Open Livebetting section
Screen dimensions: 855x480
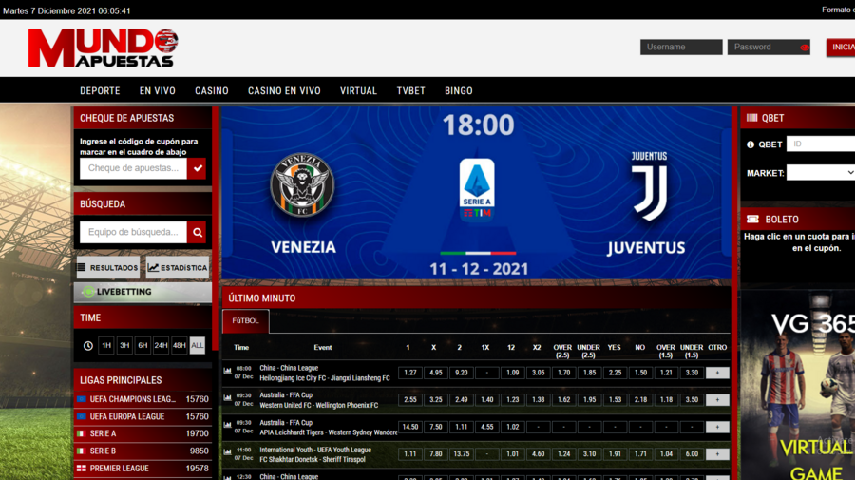tap(142, 292)
